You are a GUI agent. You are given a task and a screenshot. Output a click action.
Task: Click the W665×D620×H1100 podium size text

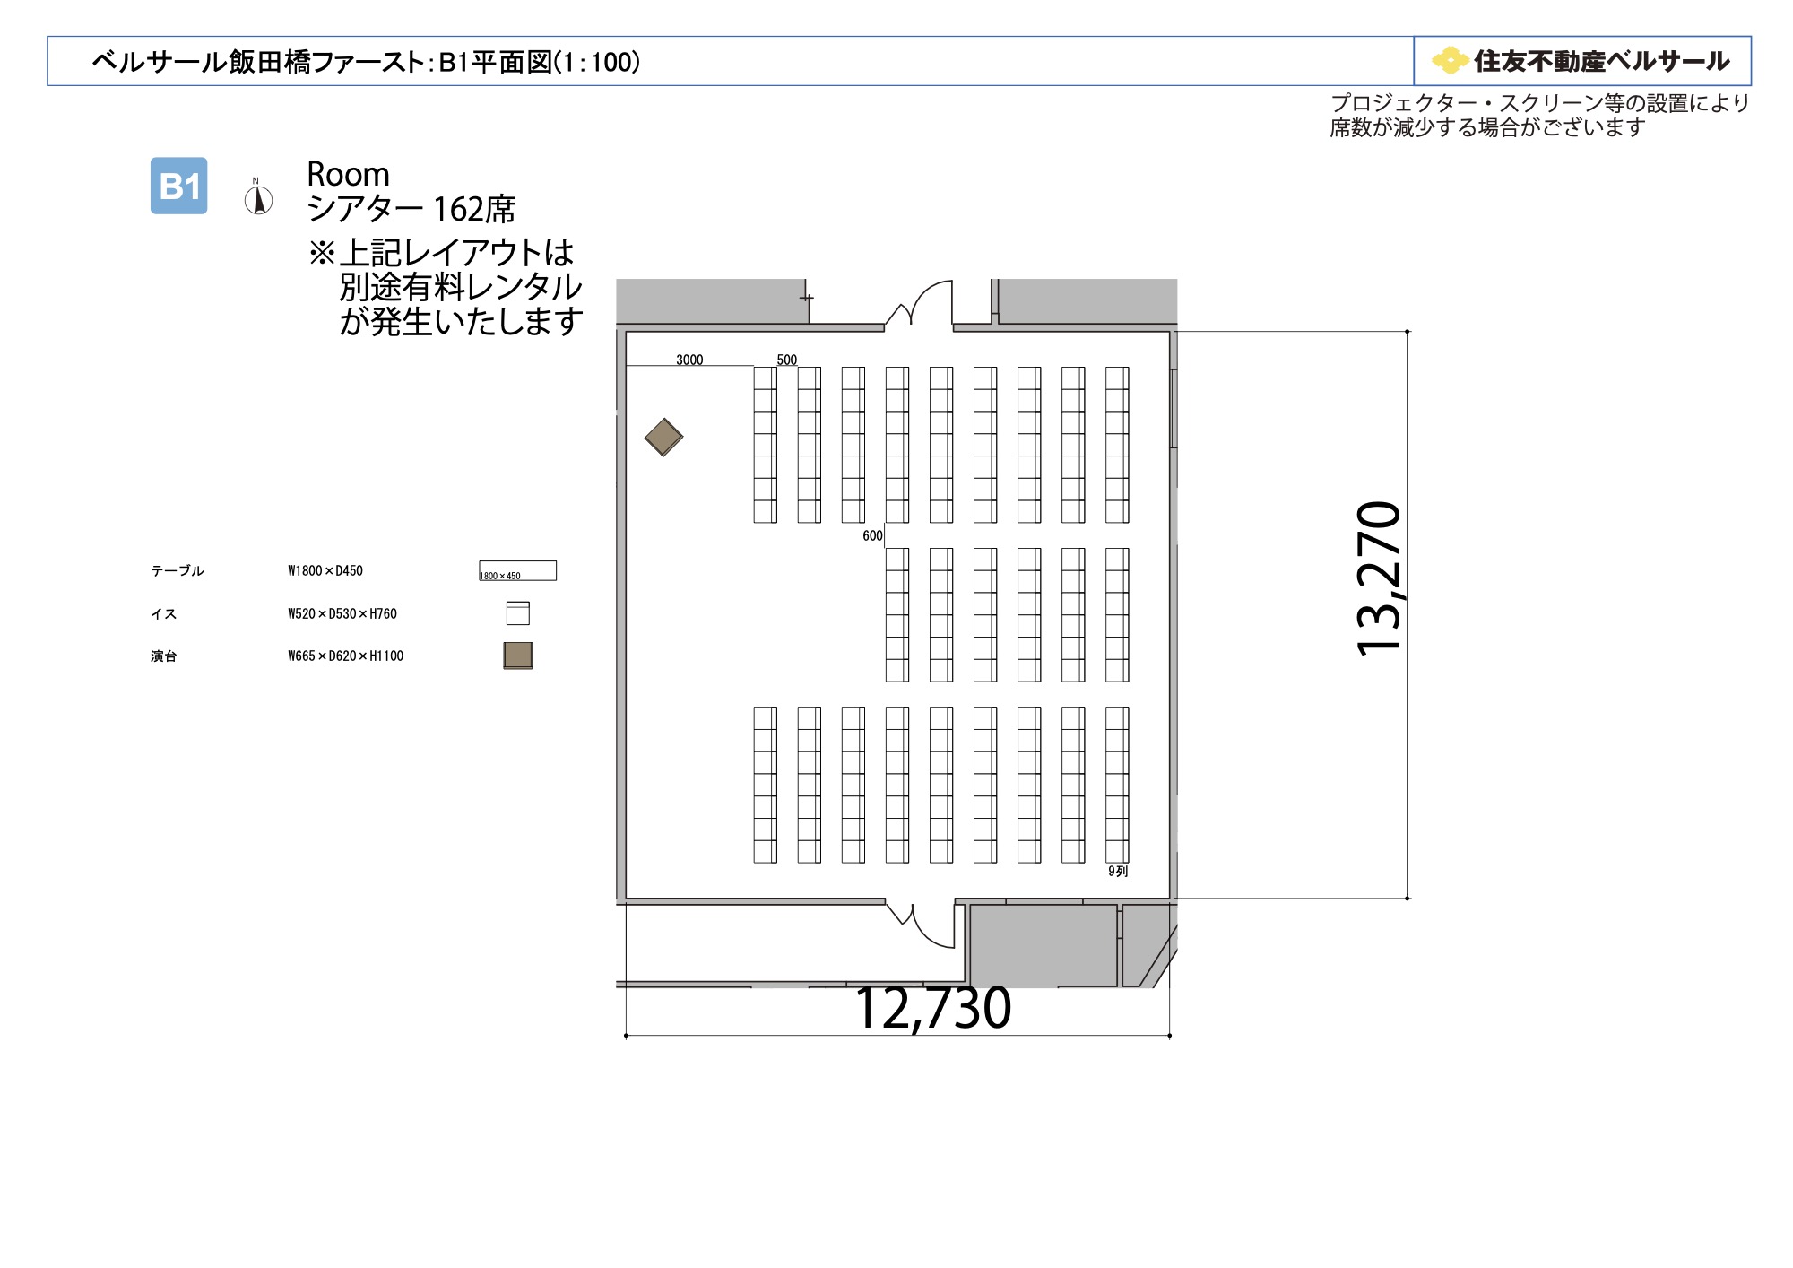(346, 656)
